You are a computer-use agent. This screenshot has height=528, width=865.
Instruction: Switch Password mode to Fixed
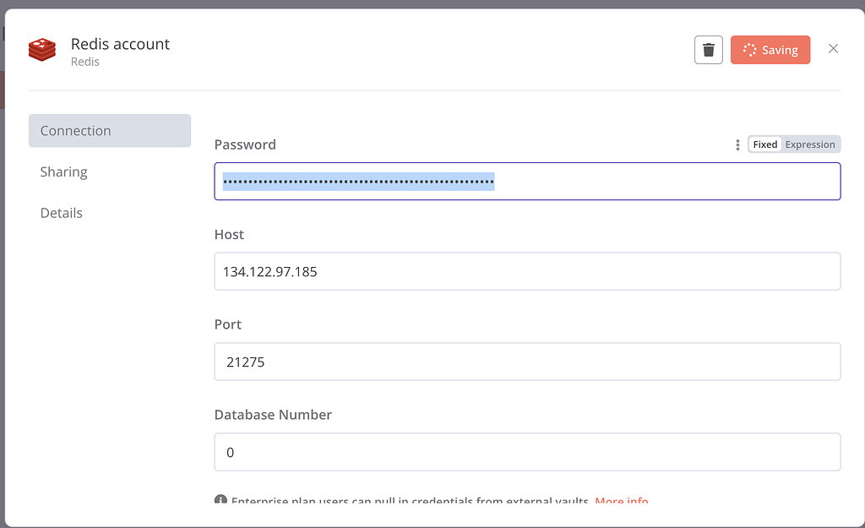764,144
